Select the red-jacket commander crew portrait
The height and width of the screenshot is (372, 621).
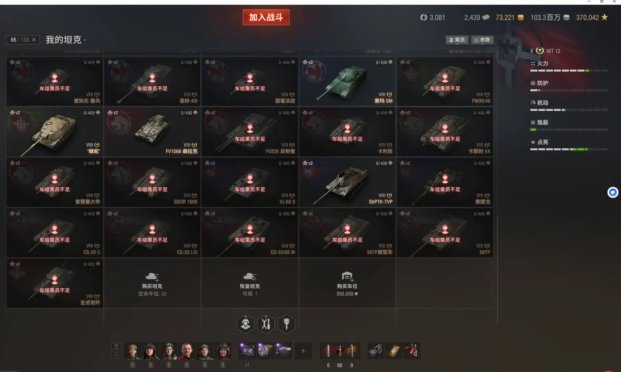tap(187, 351)
